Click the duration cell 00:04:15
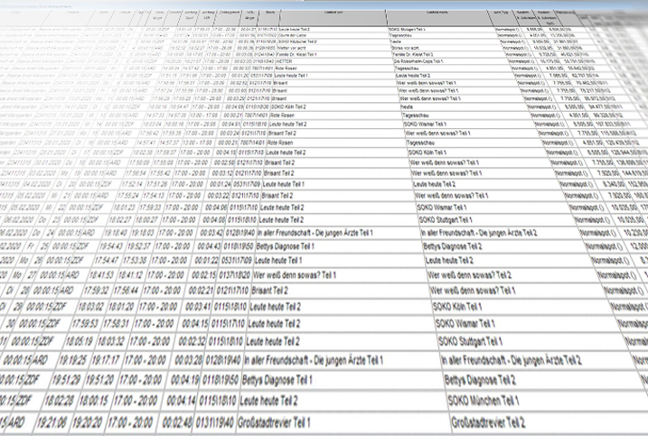This screenshot has width=648, height=436. [x=194, y=324]
